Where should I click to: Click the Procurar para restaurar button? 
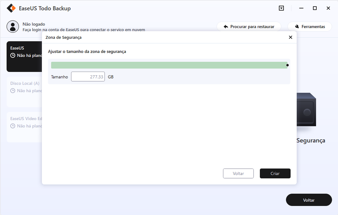pyautogui.click(x=248, y=27)
